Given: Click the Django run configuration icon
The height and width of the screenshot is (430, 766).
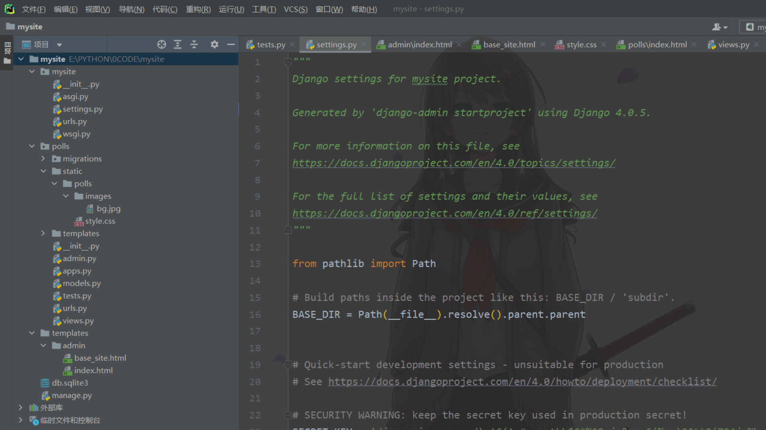Looking at the screenshot, I should (x=750, y=27).
